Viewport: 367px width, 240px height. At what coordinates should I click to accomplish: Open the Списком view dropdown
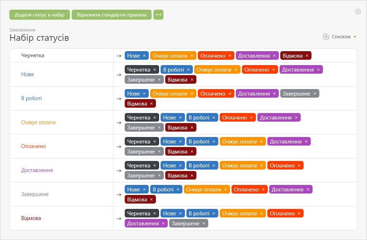pos(340,37)
